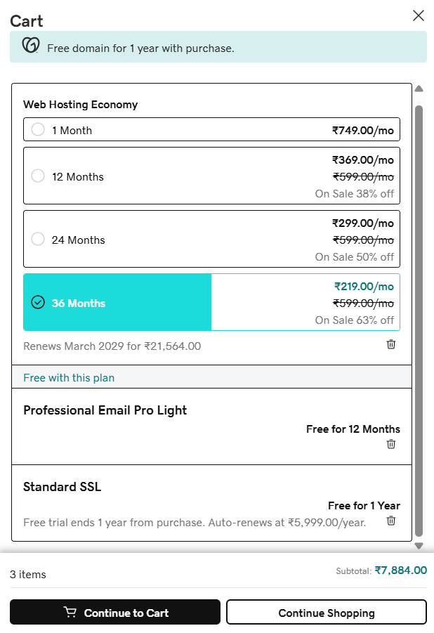Click the GoDaddy logo in banner
Screen dimensions: 434x633
pos(31,45)
